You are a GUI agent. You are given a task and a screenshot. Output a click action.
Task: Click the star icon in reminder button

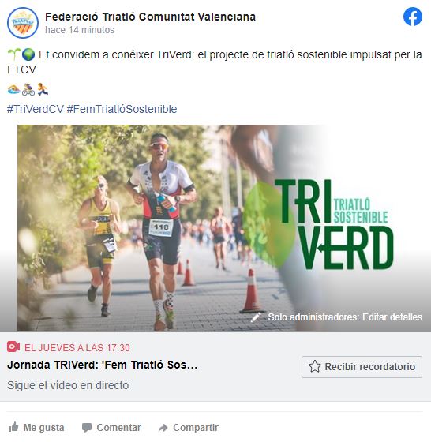(315, 366)
